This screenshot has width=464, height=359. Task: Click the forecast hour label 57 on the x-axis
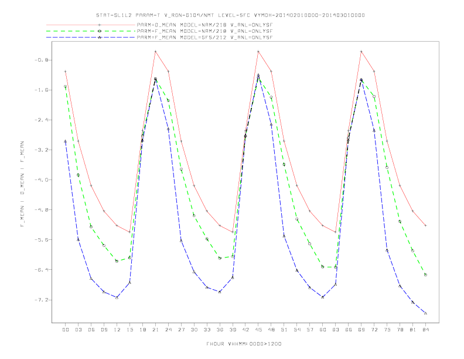310,330
